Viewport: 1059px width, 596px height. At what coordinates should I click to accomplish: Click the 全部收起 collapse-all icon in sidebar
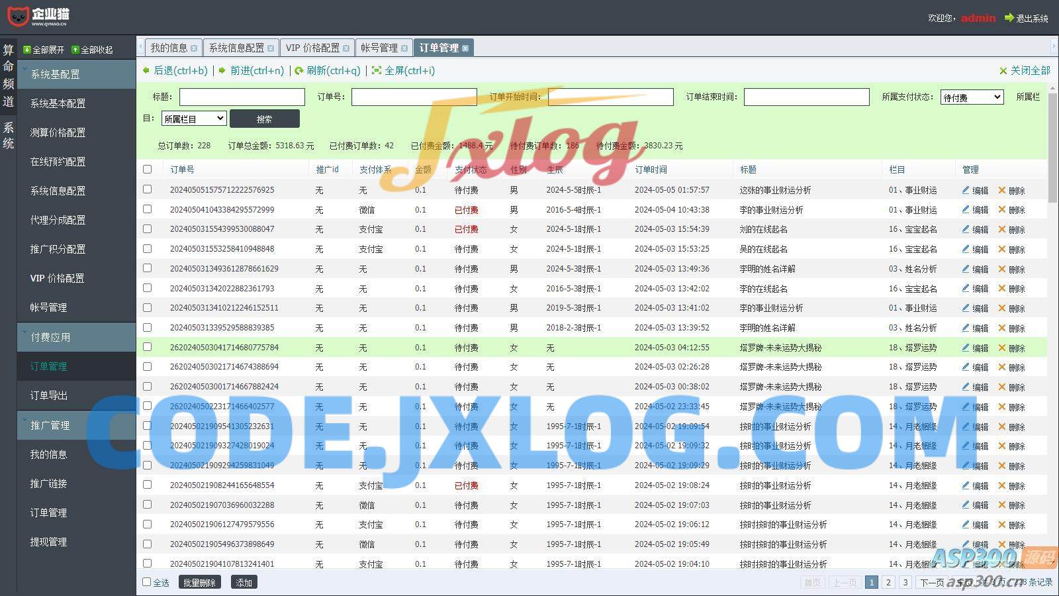pos(75,50)
